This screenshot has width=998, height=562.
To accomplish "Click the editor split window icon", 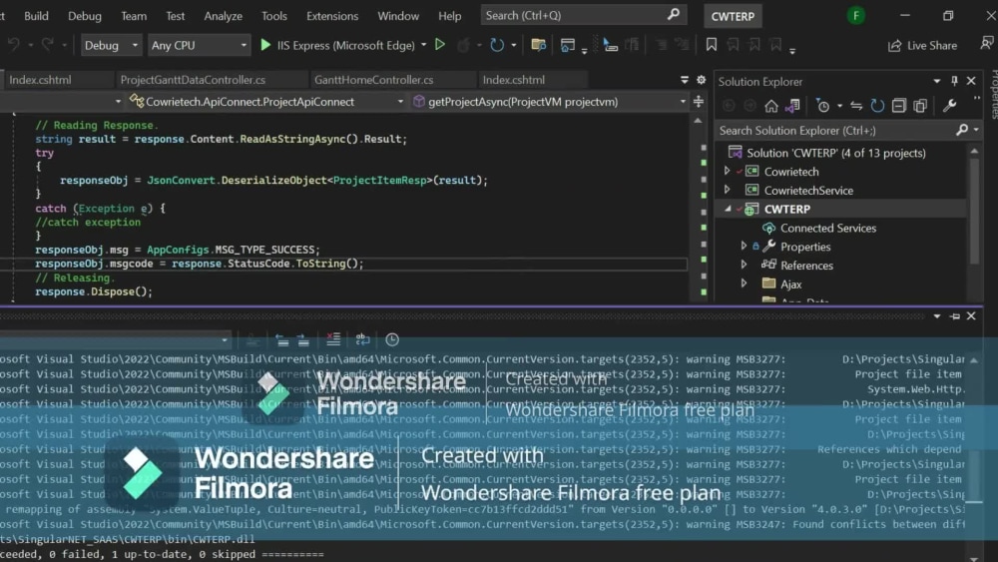I will (x=699, y=101).
